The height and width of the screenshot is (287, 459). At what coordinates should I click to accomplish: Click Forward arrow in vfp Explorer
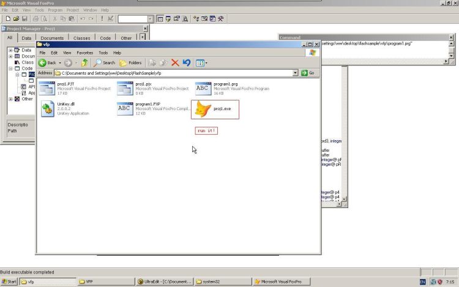68,62
